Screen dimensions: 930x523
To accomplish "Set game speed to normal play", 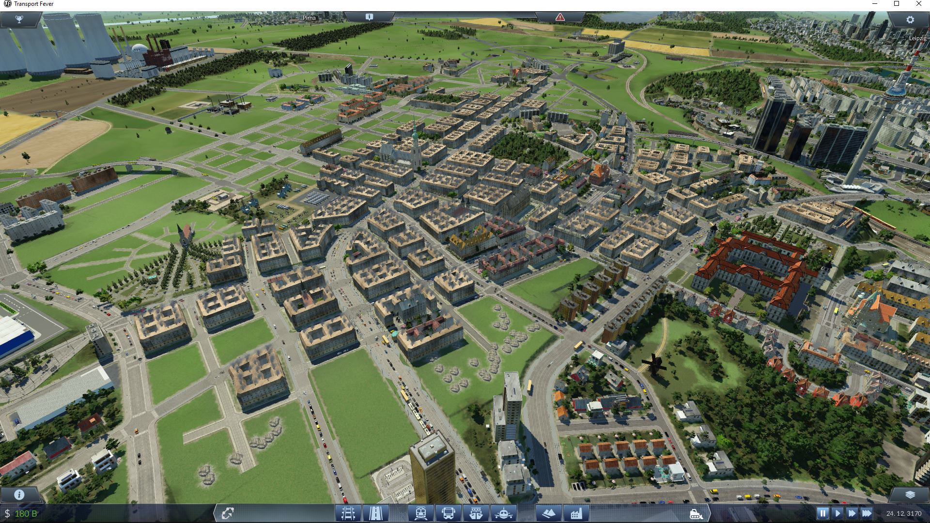I will [x=837, y=513].
